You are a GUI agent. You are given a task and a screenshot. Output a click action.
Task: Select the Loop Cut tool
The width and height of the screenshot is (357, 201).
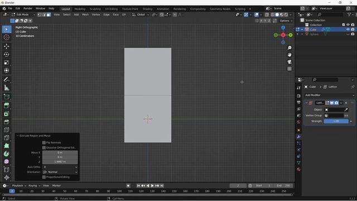click(6, 130)
